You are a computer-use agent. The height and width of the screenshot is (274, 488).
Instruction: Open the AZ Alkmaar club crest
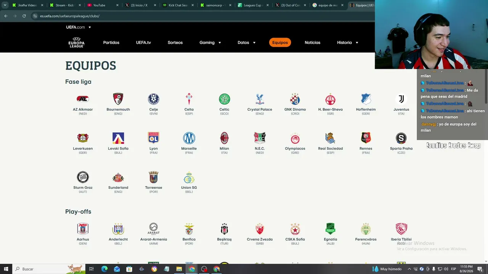(x=83, y=99)
